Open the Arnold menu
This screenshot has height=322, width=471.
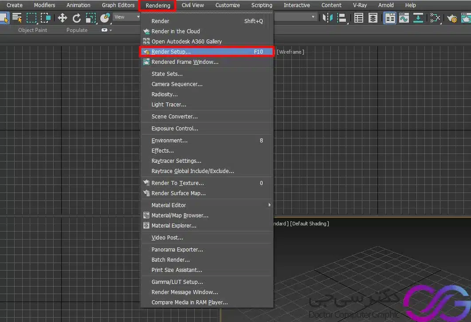[386, 5]
